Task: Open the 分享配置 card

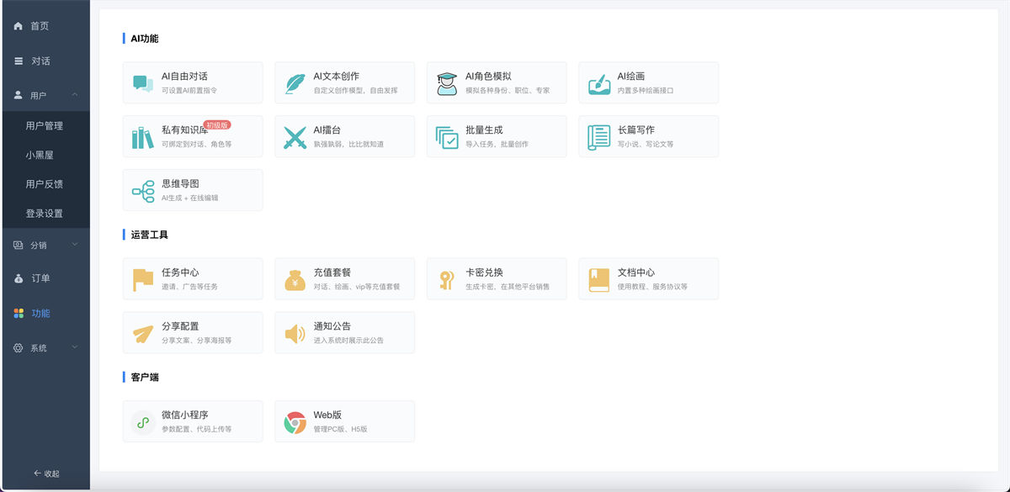Action: [x=192, y=331]
